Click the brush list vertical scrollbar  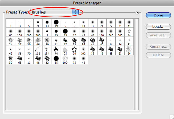coord(136,64)
